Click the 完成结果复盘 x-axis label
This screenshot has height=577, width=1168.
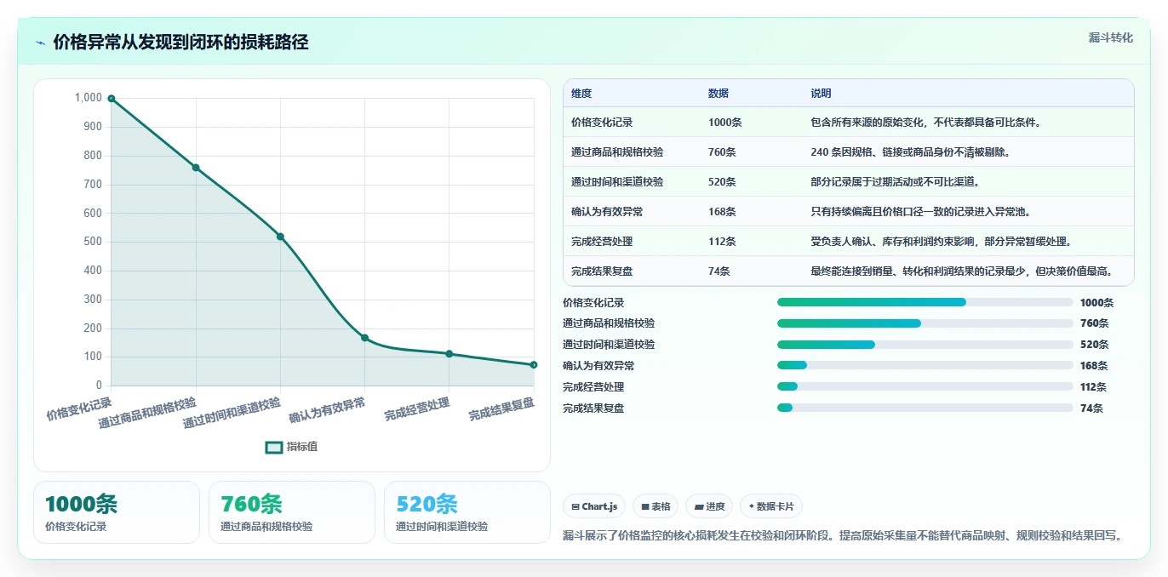tap(501, 409)
